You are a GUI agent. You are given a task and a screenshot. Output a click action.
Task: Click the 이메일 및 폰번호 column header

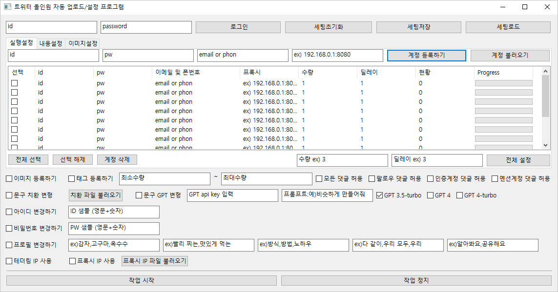(196, 73)
